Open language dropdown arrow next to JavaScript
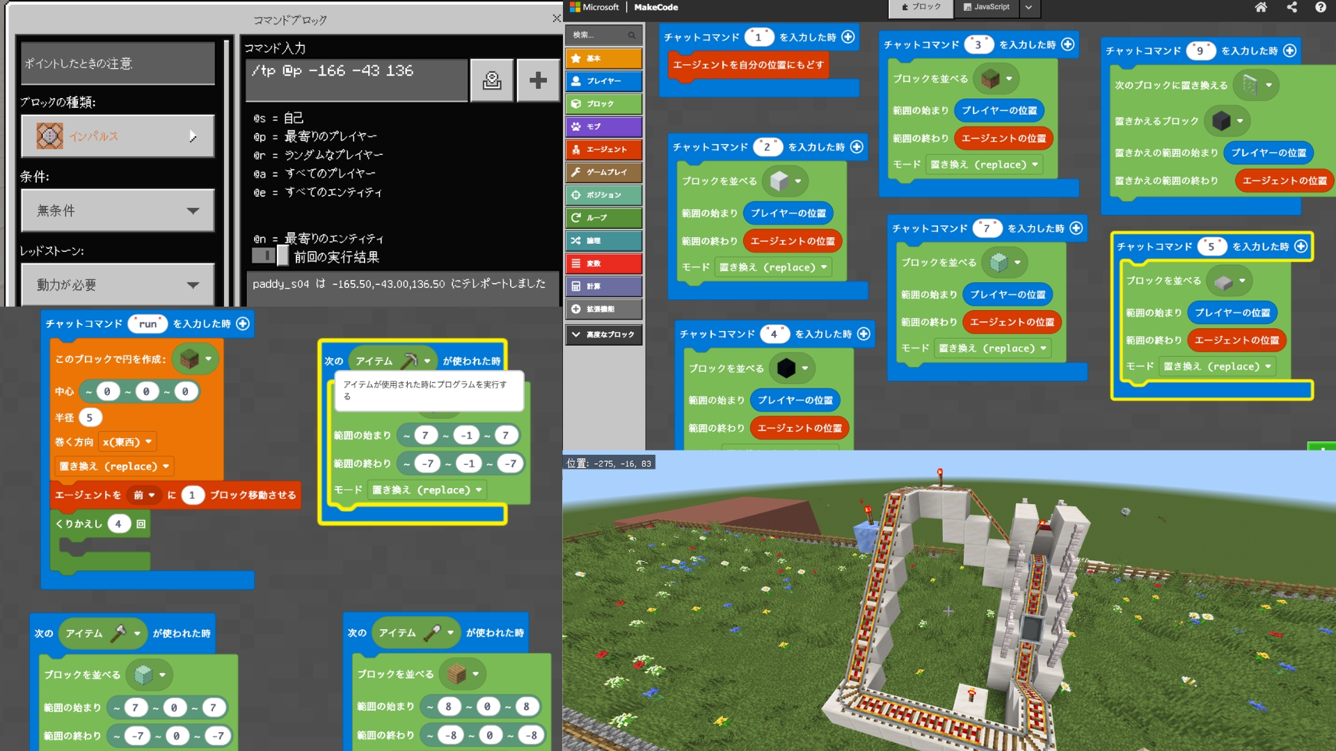The width and height of the screenshot is (1336, 751). click(x=1028, y=8)
